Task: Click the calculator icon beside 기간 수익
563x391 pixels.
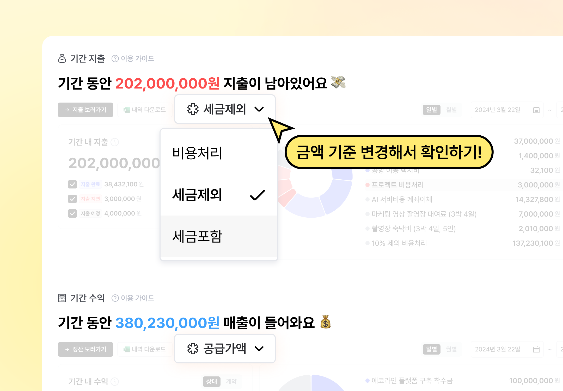Action: [x=62, y=298]
